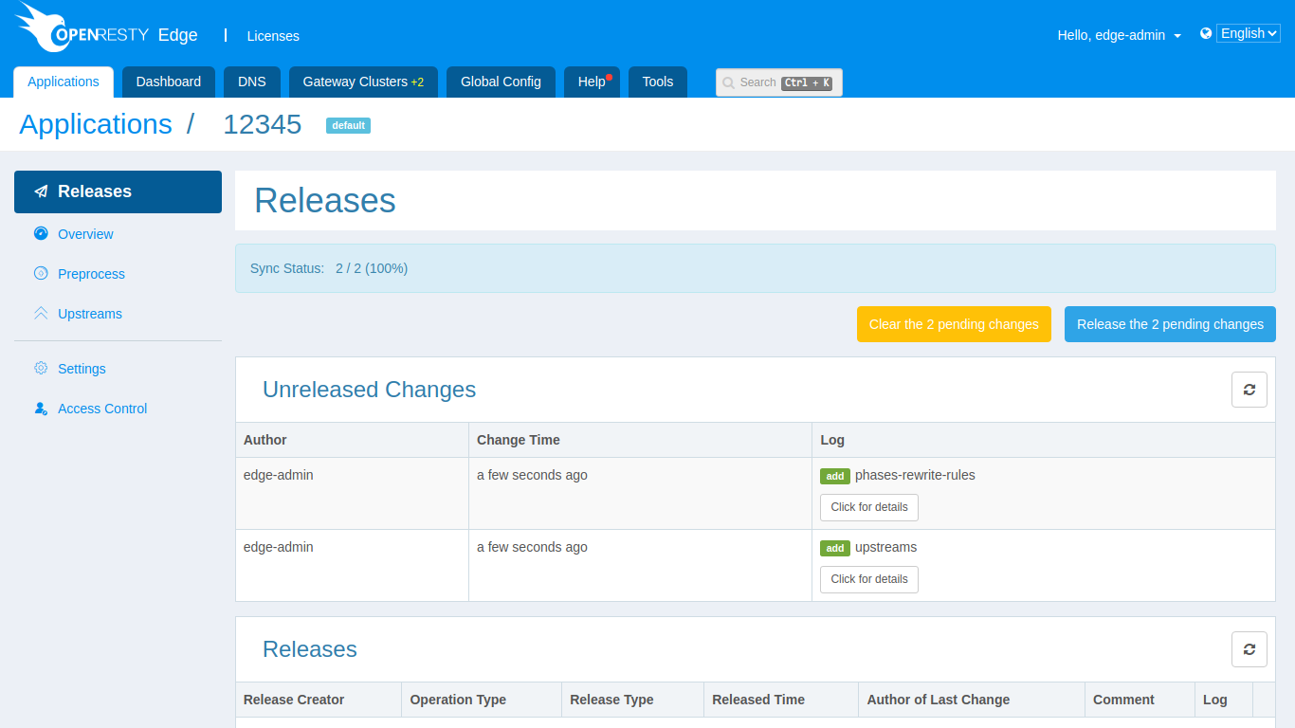Open Access Control in the sidebar
This screenshot has height=728, width=1295.
pyautogui.click(x=102, y=409)
